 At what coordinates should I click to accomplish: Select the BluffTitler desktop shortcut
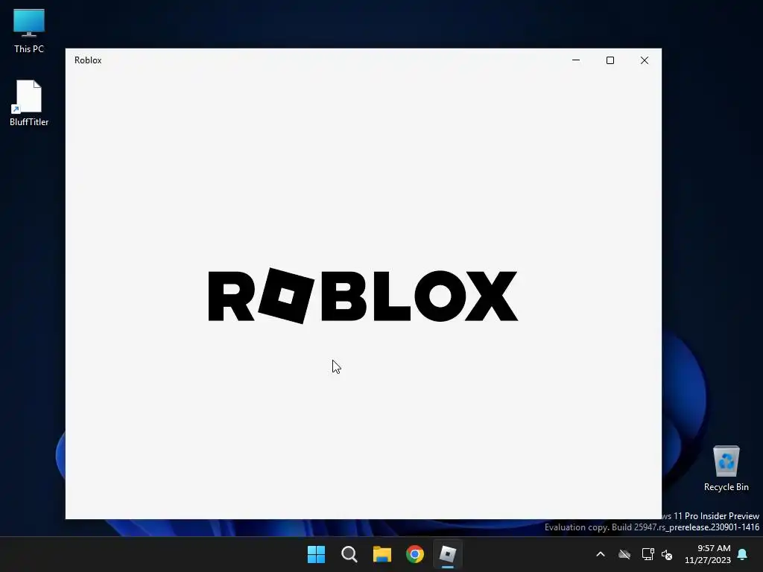[29, 103]
